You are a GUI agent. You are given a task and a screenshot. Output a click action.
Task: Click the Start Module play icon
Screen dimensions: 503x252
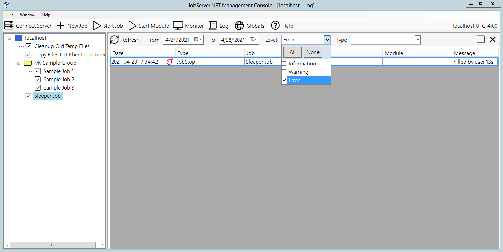coord(132,26)
